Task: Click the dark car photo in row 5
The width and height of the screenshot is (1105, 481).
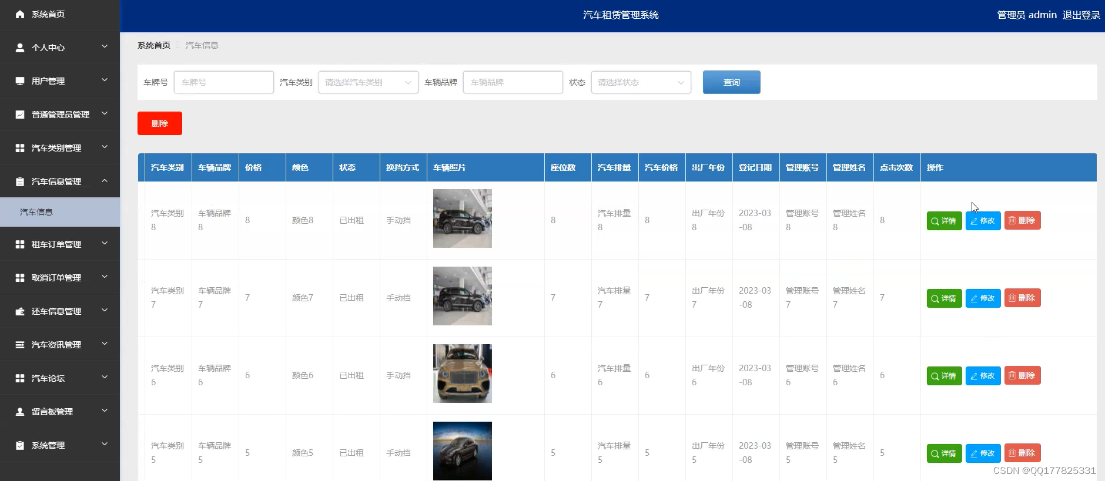Action: pyautogui.click(x=463, y=451)
